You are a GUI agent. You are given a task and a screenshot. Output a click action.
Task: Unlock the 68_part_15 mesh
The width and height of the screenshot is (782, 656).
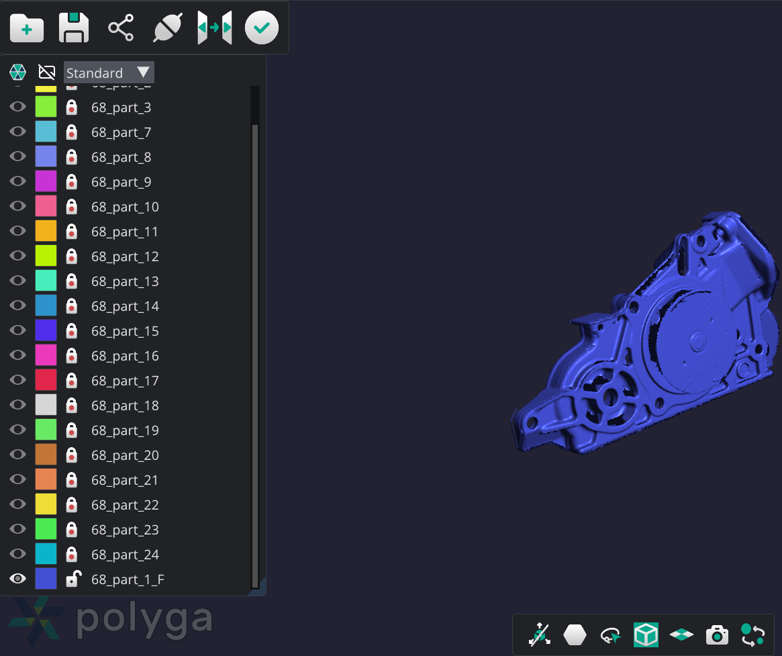click(x=71, y=330)
